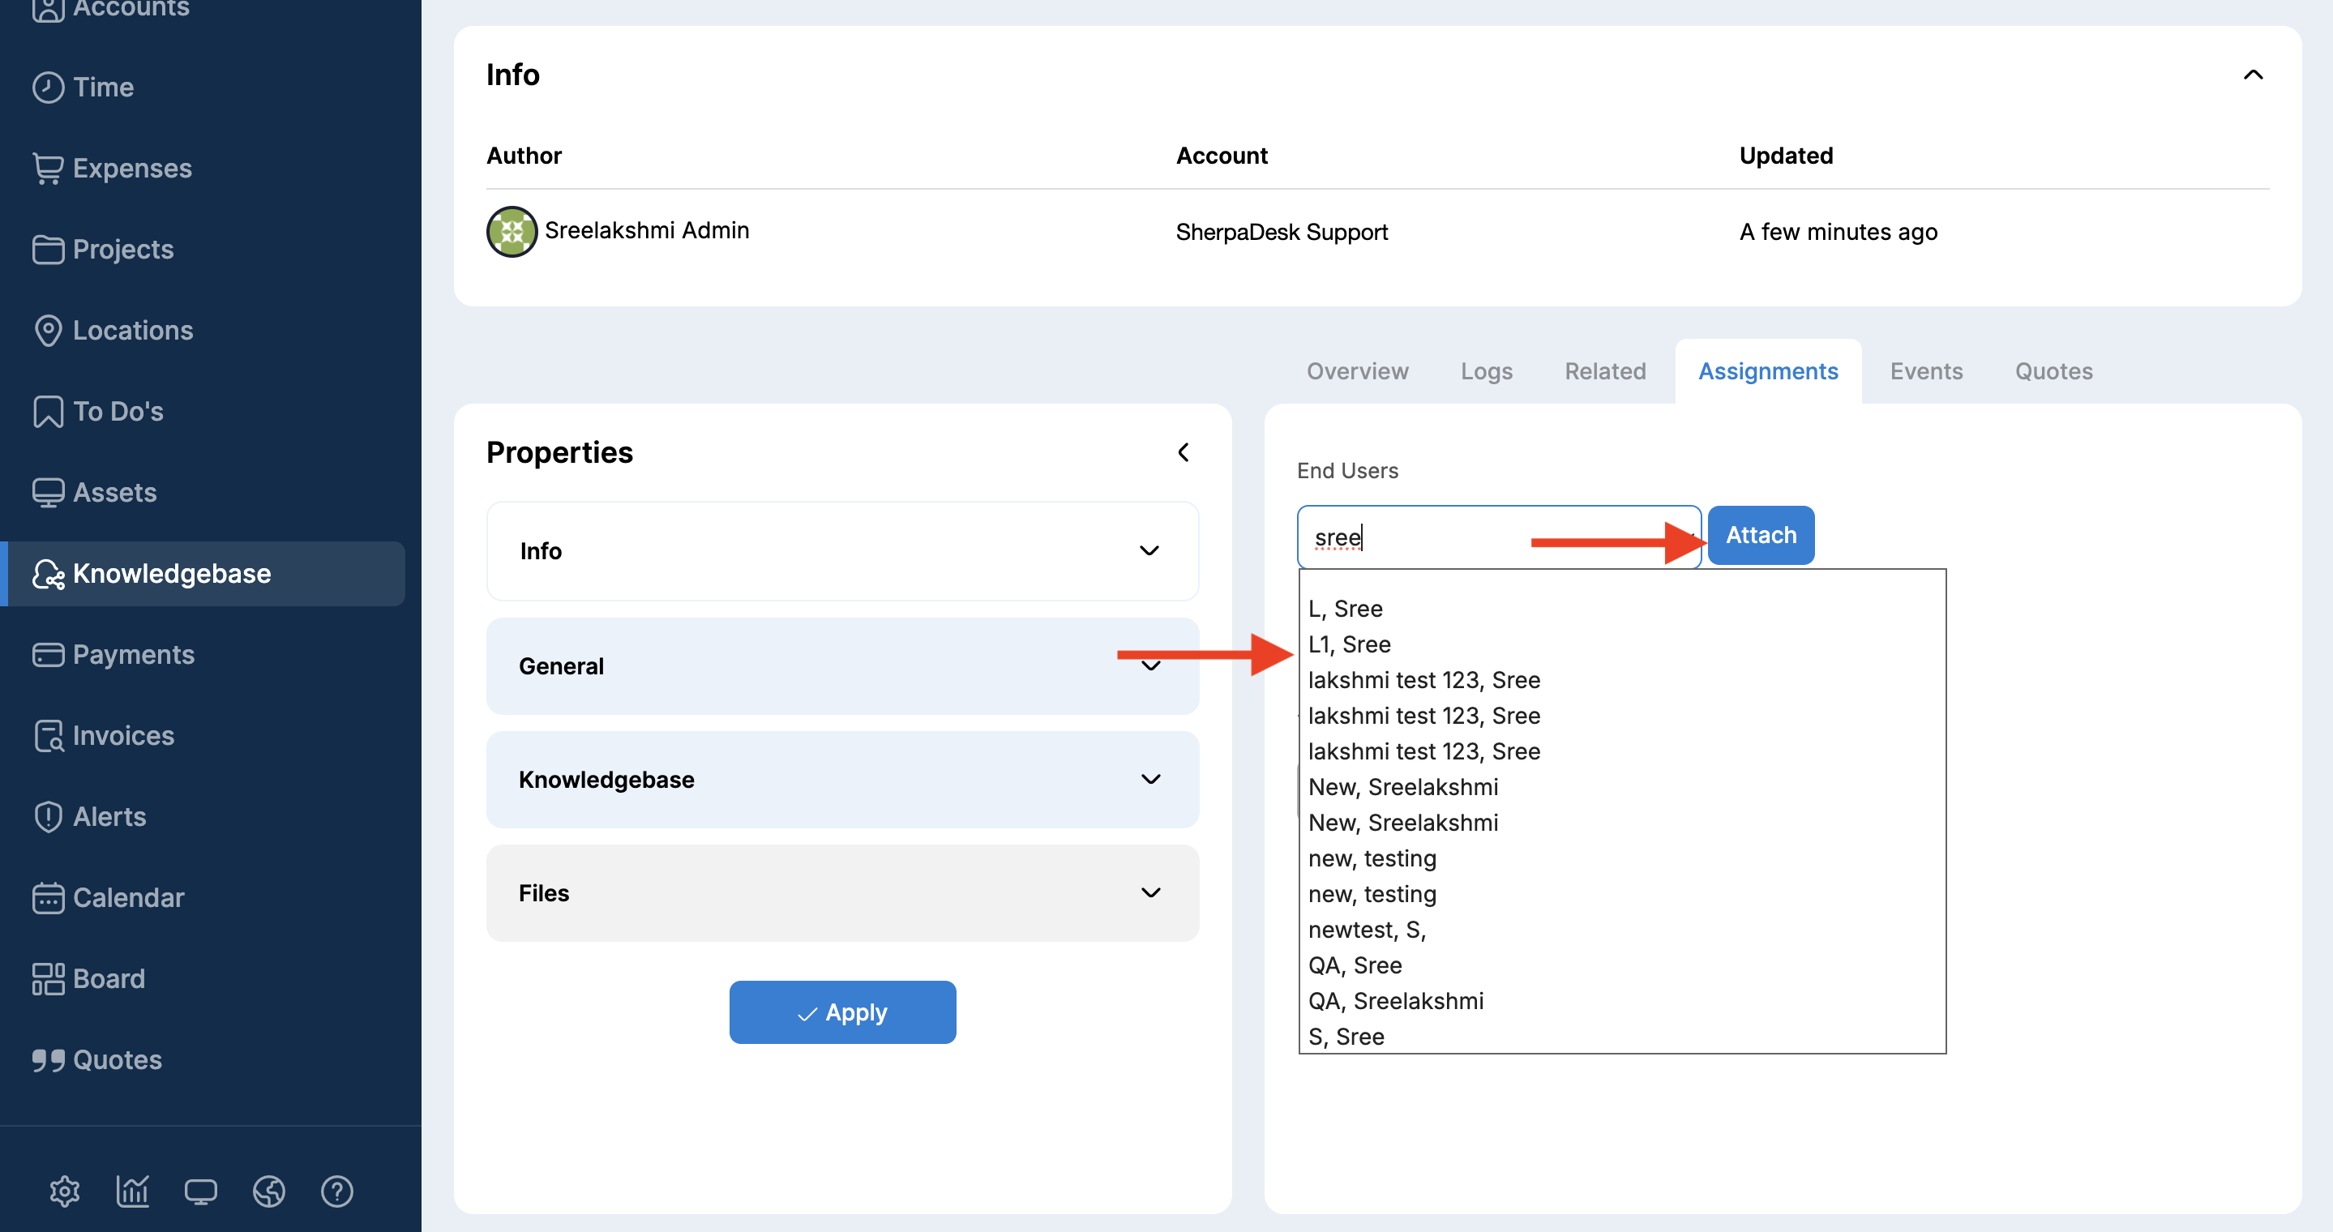Expand the Files properties section

(1150, 893)
